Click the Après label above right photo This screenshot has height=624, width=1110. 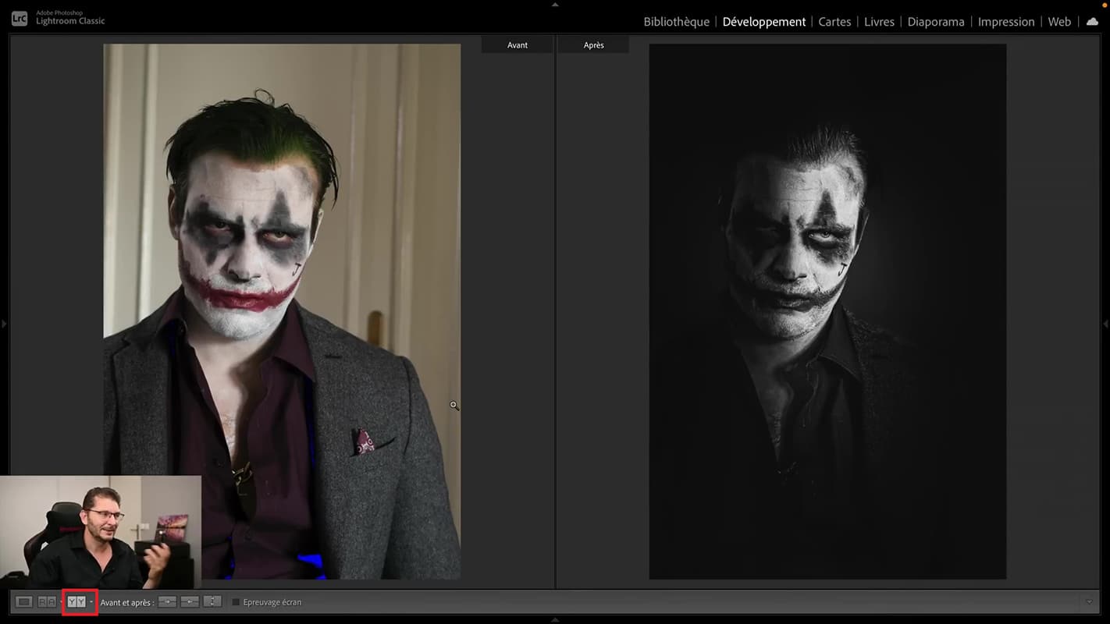[x=594, y=45]
